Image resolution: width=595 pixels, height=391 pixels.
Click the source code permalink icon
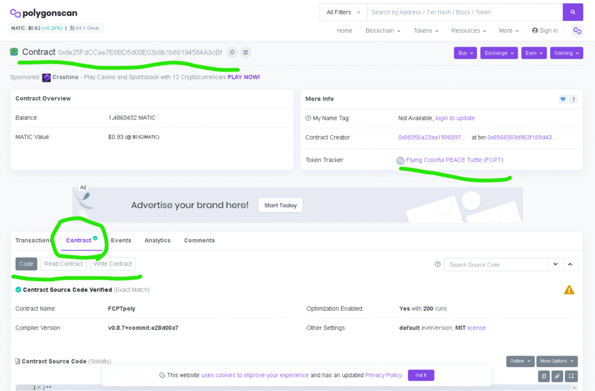pyautogui.click(x=557, y=376)
